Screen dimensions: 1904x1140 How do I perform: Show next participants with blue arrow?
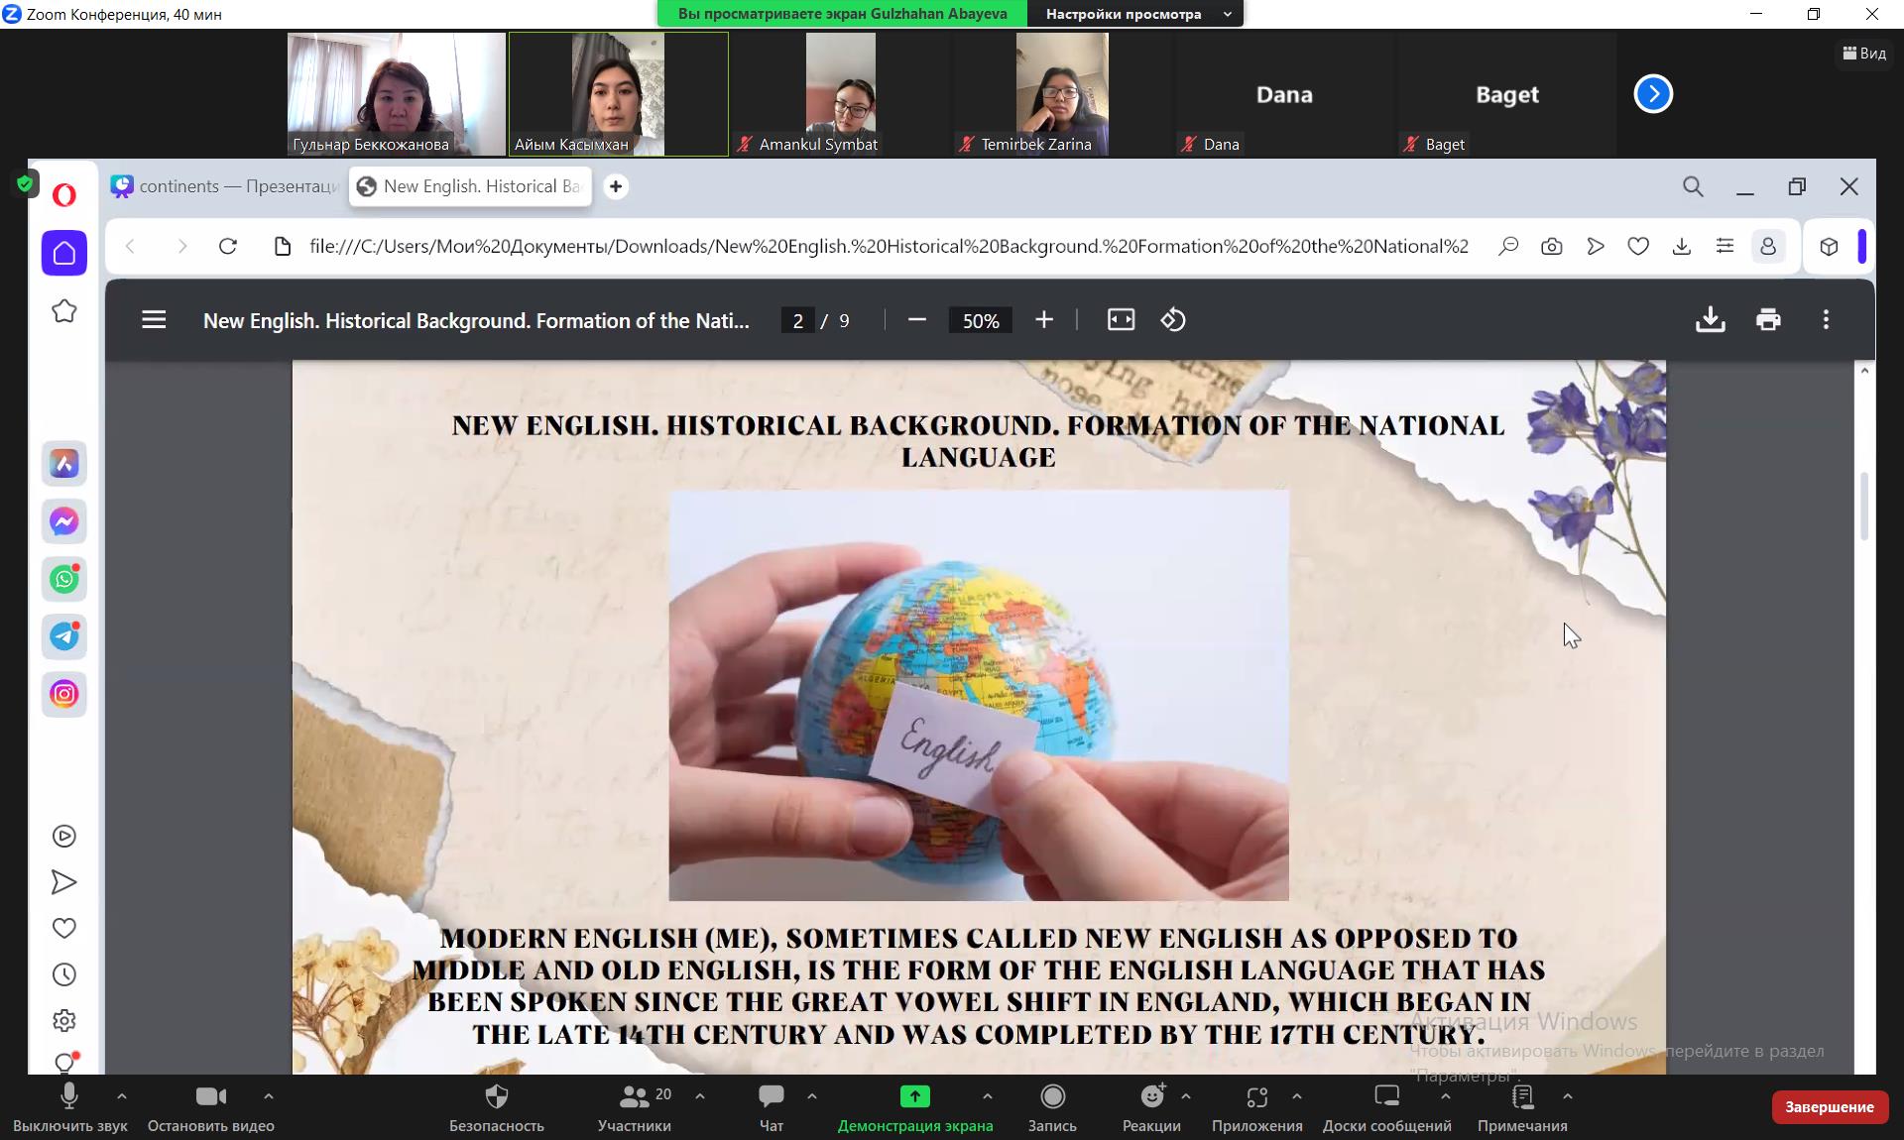1652,94
